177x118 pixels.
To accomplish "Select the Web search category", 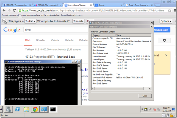I will 28,40.
